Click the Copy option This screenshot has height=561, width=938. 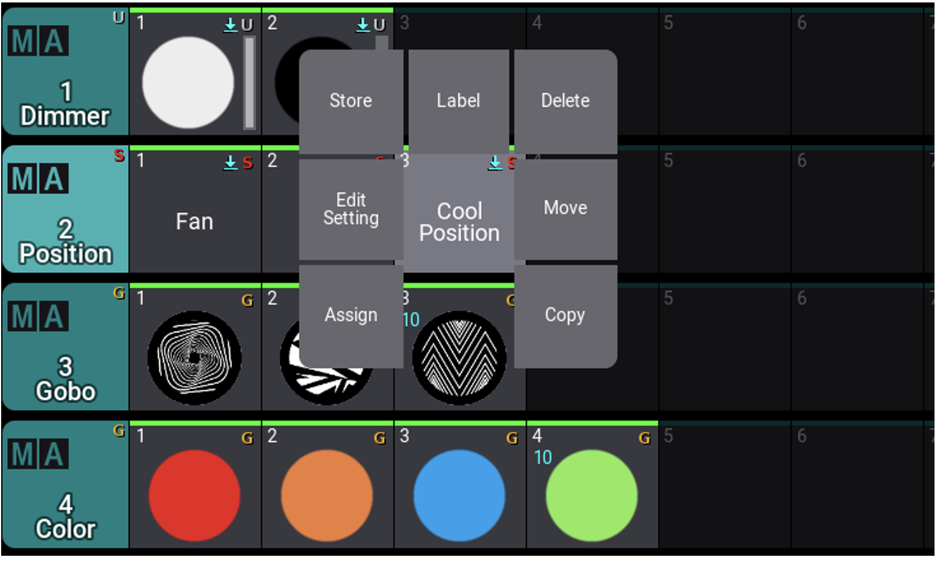pyautogui.click(x=565, y=314)
